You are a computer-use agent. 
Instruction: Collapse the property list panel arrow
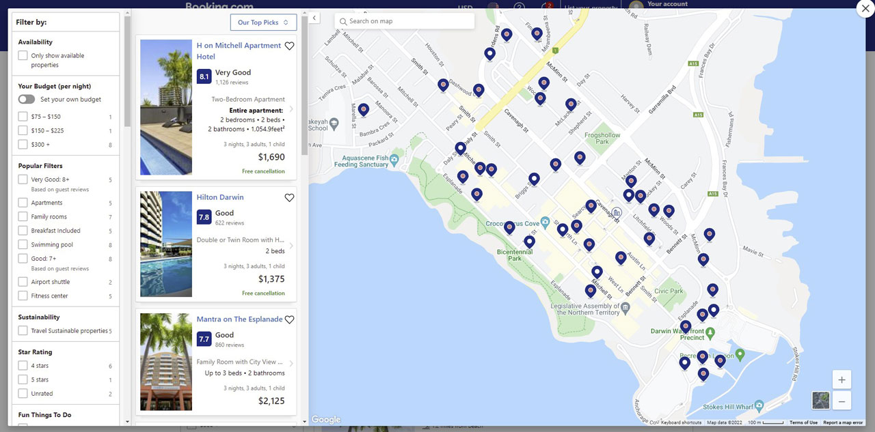314,18
